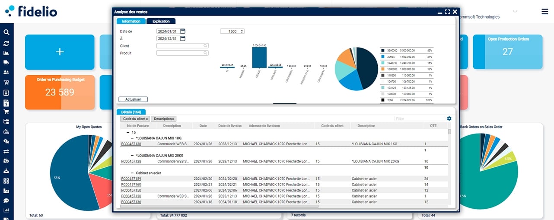Screen dimensions: 554x220
Task: Open the hamburger menu at top right
Action: point(544,12)
